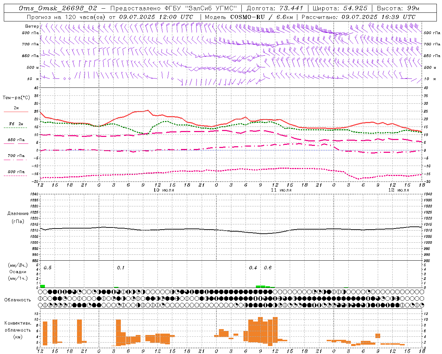This screenshot has width=442, height=354.
Task: Click the Осадки precipitation label
Action: pos(18,272)
